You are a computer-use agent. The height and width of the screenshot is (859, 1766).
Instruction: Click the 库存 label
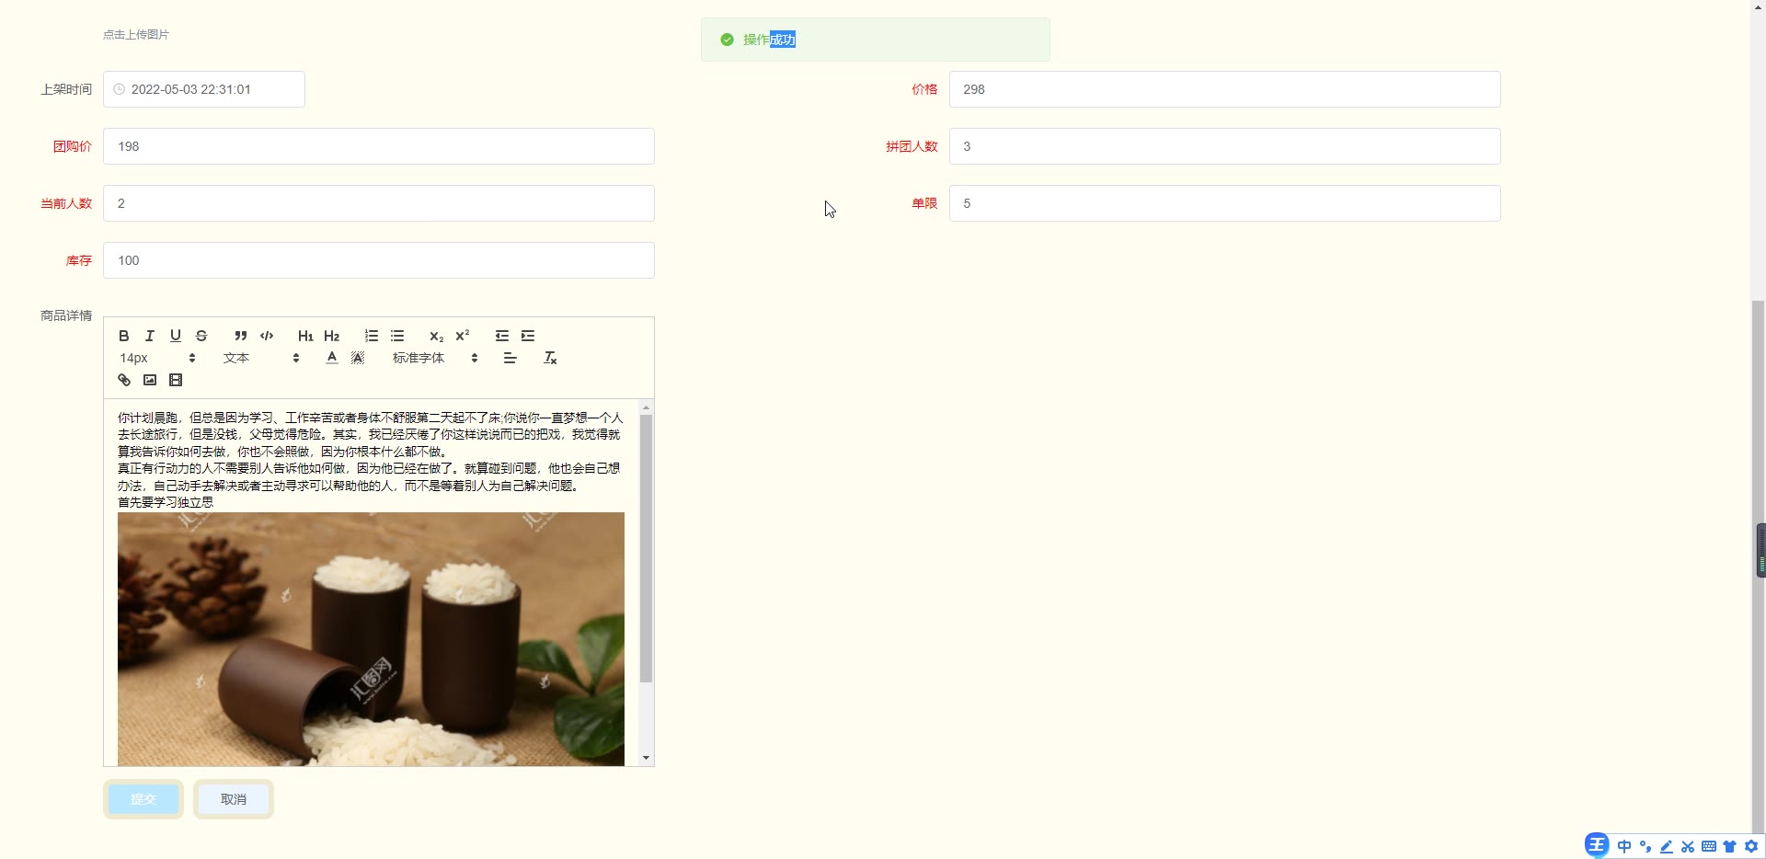coord(79,260)
